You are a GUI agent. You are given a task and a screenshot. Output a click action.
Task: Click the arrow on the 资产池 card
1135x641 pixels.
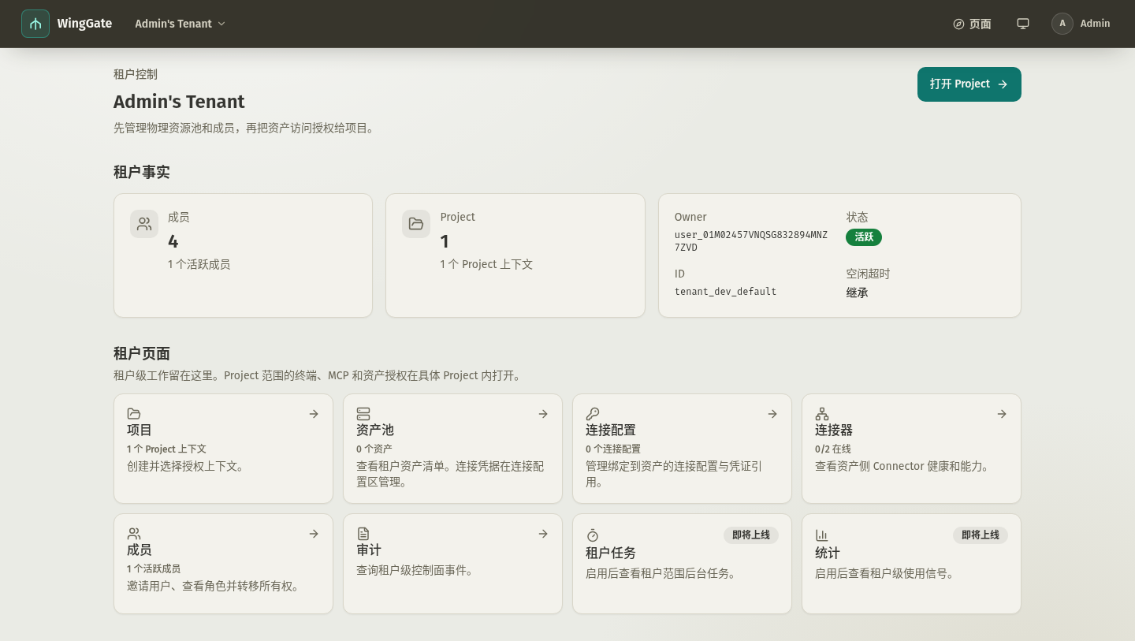point(543,414)
